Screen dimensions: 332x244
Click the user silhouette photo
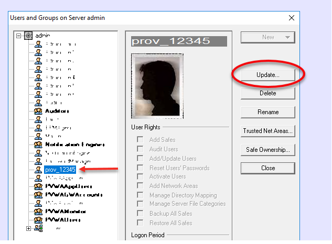[157, 86]
